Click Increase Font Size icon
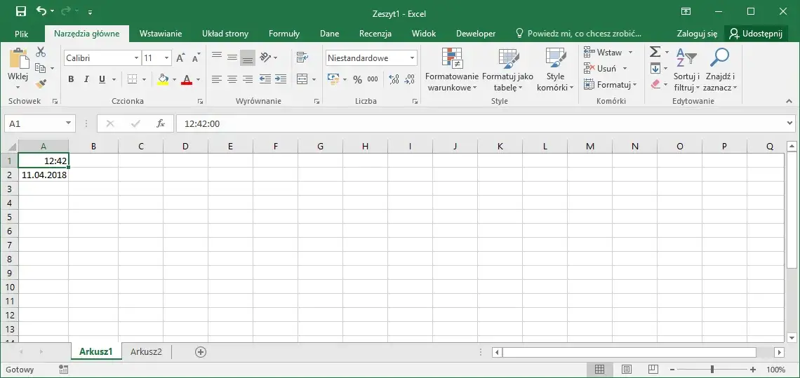800x378 pixels. [x=180, y=58]
